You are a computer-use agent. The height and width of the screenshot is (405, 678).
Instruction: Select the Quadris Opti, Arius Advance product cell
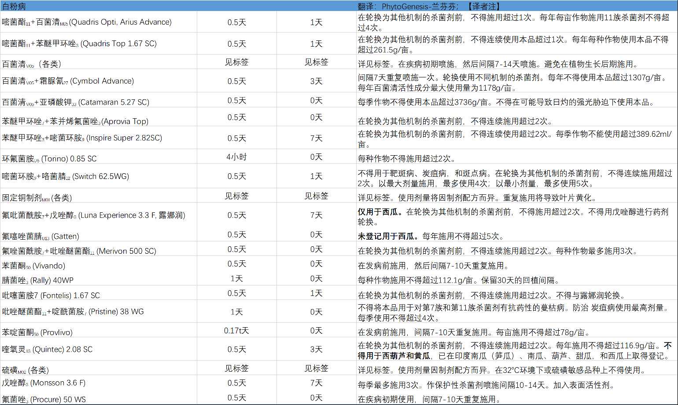coord(99,22)
